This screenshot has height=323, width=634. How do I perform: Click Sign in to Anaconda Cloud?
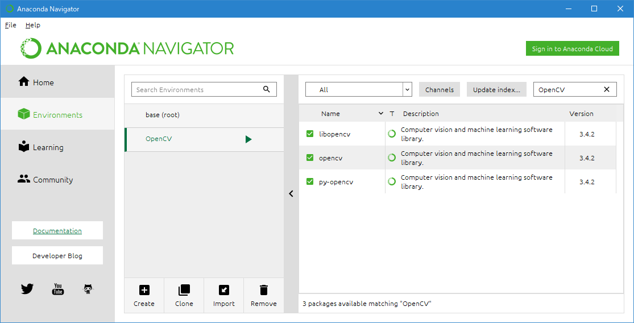click(572, 48)
